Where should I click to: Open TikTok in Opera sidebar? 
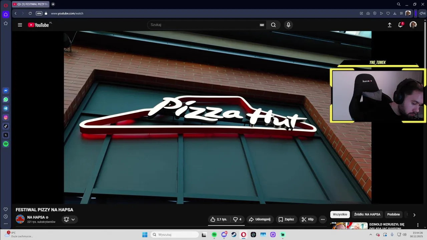pos(6,126)
